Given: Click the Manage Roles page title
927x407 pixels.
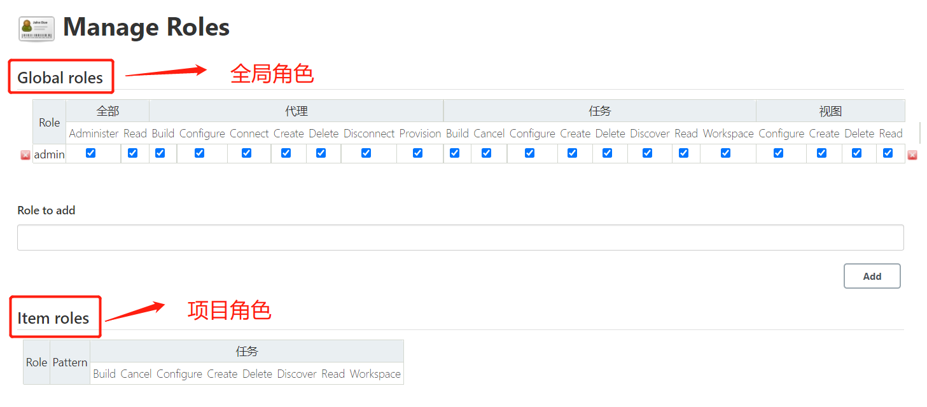Looking at the screenshot, I should (146, 27).
